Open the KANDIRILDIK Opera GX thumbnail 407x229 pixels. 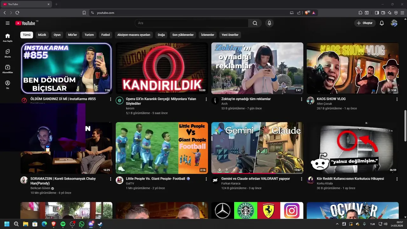[x=162, y=68]
